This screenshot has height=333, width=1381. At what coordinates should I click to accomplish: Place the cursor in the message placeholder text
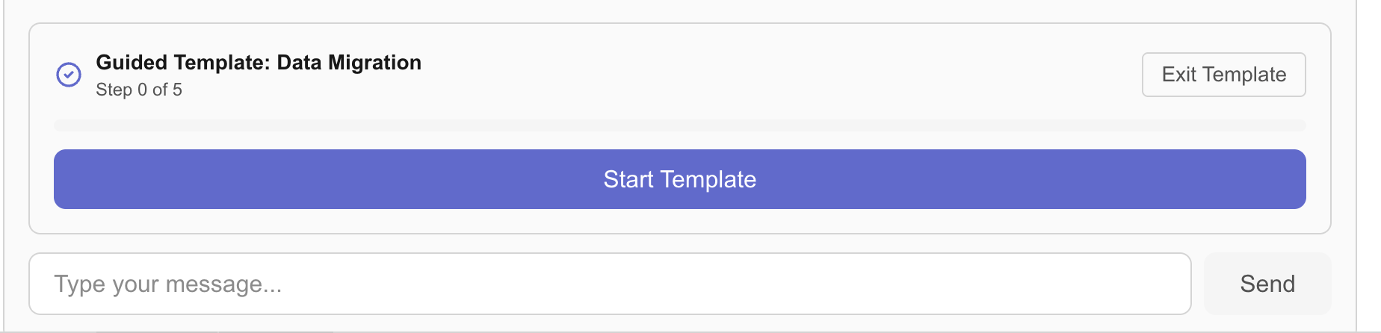tap(168, 284)
